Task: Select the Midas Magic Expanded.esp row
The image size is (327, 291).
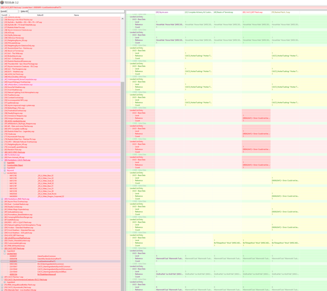Action: click(x=61, y=210)
